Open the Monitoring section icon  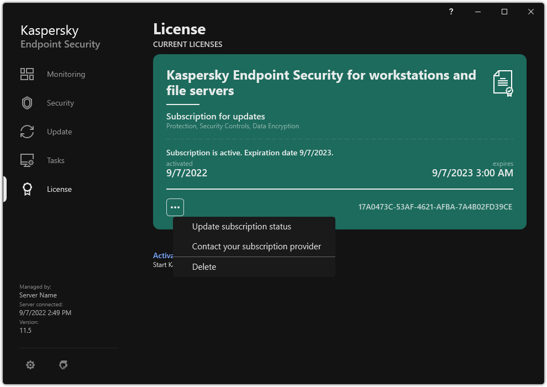click(x=27, y=74)
